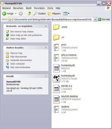
Task: Select the GPL3.0-licence text document icon
Action: [x=56, y=58]
